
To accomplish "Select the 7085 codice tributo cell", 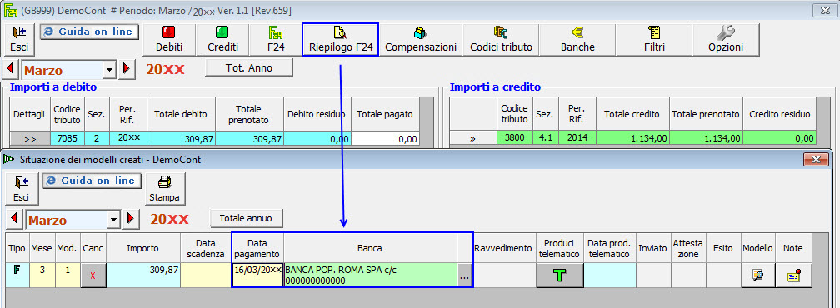I will (67, 138).
